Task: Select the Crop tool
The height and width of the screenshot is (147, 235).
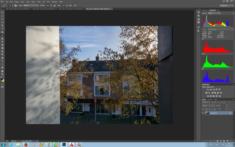Action: pos(2,25)
